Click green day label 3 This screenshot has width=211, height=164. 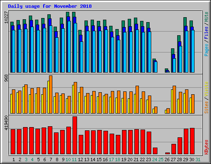coord(26,159)
